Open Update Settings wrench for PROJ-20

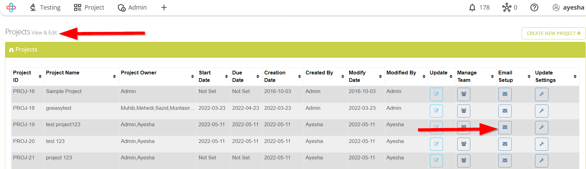pos(542,144)
